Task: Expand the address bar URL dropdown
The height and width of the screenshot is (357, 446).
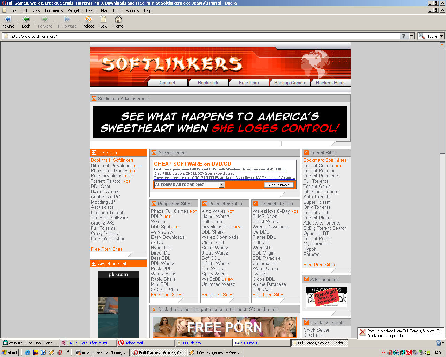Action: point(412,36)
